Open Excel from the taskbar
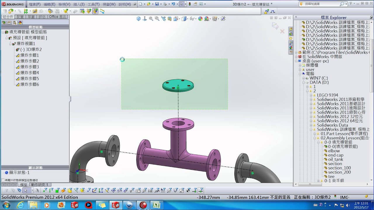The height and width of the screenshot is (210, 374). coord(157,205)
